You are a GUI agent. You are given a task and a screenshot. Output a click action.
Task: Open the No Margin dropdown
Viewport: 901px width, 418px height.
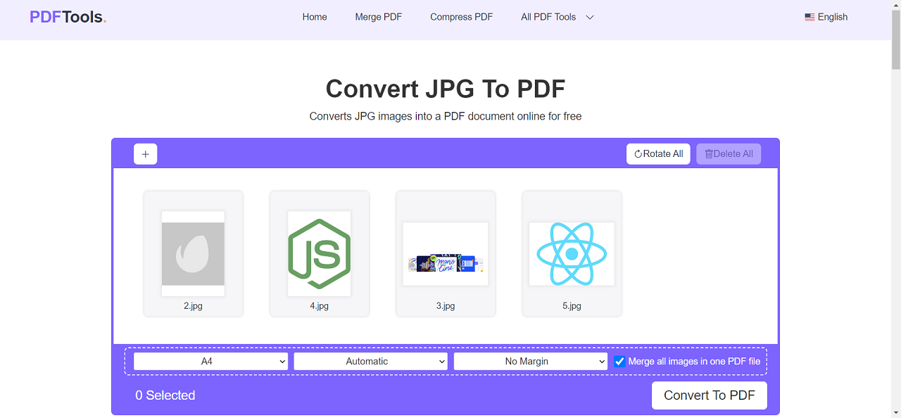530,361
